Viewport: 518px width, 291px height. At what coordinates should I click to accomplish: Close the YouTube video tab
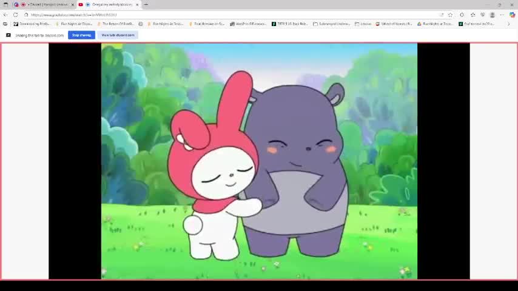[137, 4]
